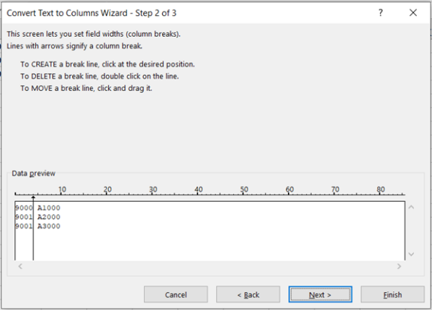Create a break line at ruler mark 40
Viewport: 432px width, 310px height.
(x=199, y=195)
